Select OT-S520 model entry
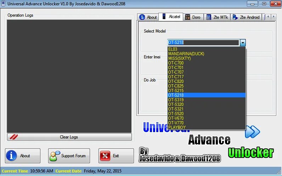Screen dimensions: 282x176 coord(207,114)
